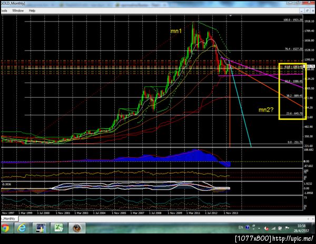
Task: Close the inner chart window
Action: [x=312, y=11]
